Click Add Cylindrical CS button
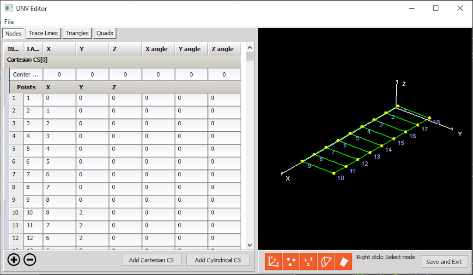This screenshot has width=473, height=275. [218, 260]
